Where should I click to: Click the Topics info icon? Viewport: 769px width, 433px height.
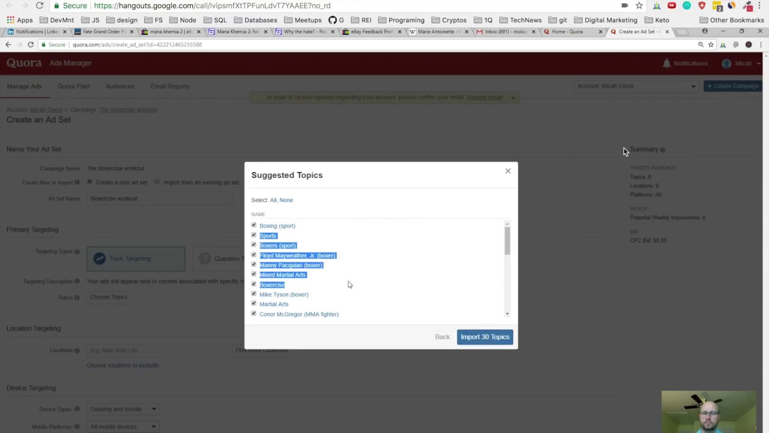point(77,298)
